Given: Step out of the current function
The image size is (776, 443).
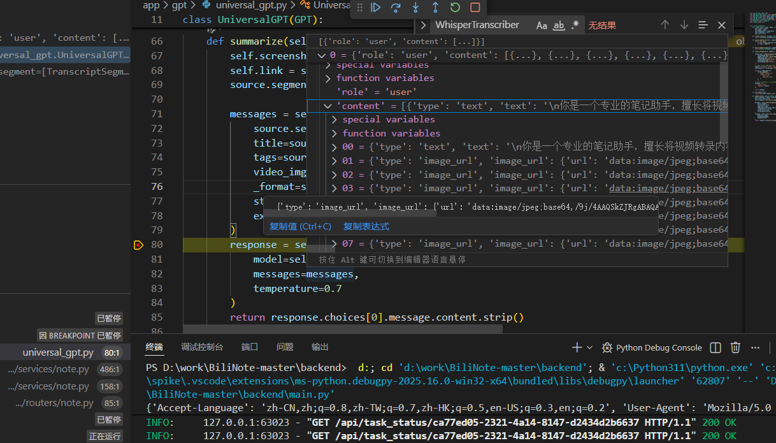Looking at the screenshot, I should coord(435,8).
